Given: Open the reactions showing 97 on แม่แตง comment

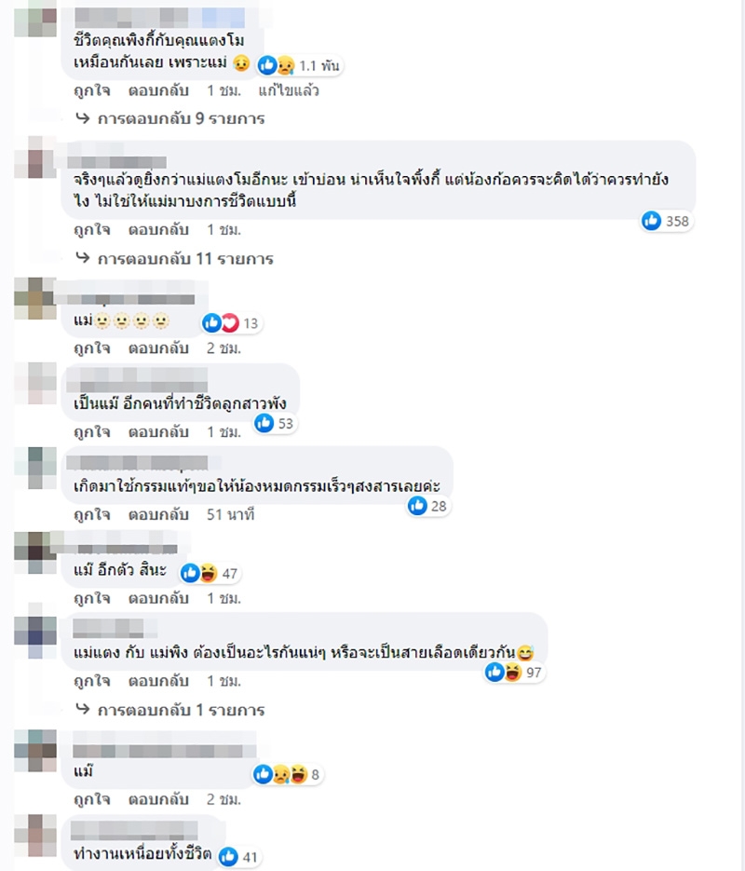Looking at the screenshot, I should click(x=513, y=673).
